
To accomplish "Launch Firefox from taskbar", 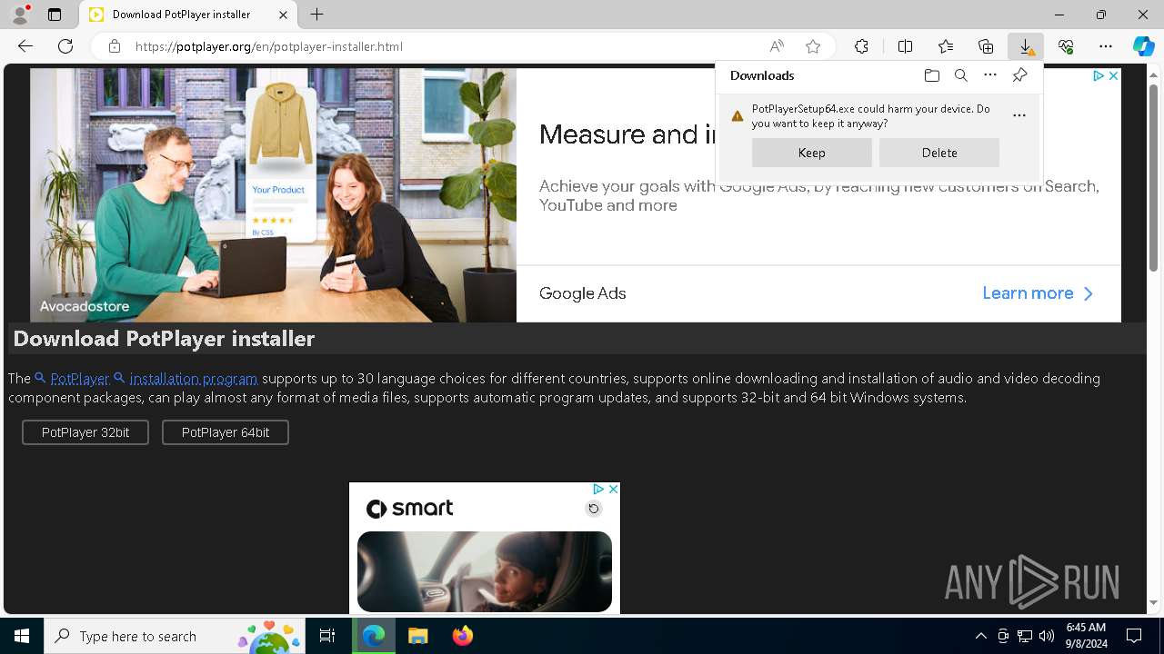I will [463, 636].
